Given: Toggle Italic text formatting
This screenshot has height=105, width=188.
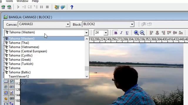Looking at the screenshot, I should click(x=121, y=33).
